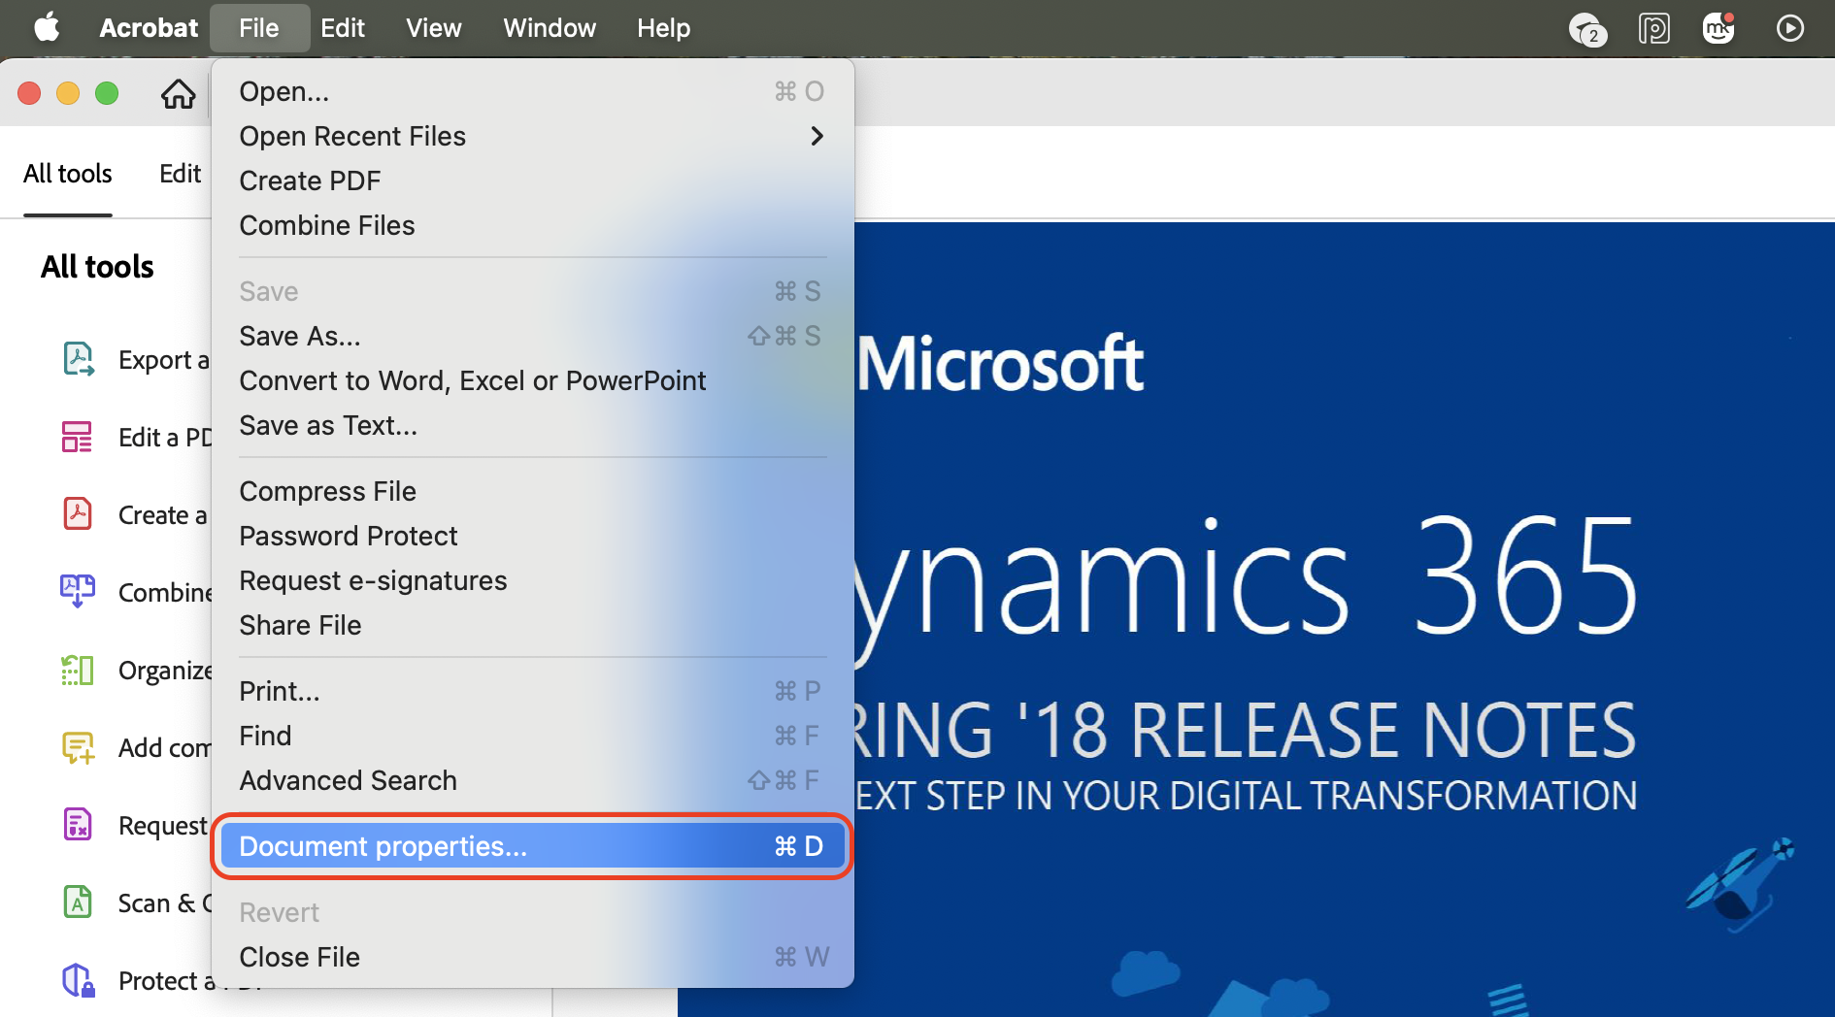The image size is (1835, 1017).
Task: Open the Scan & OCR tool icon
Action: 77,902
